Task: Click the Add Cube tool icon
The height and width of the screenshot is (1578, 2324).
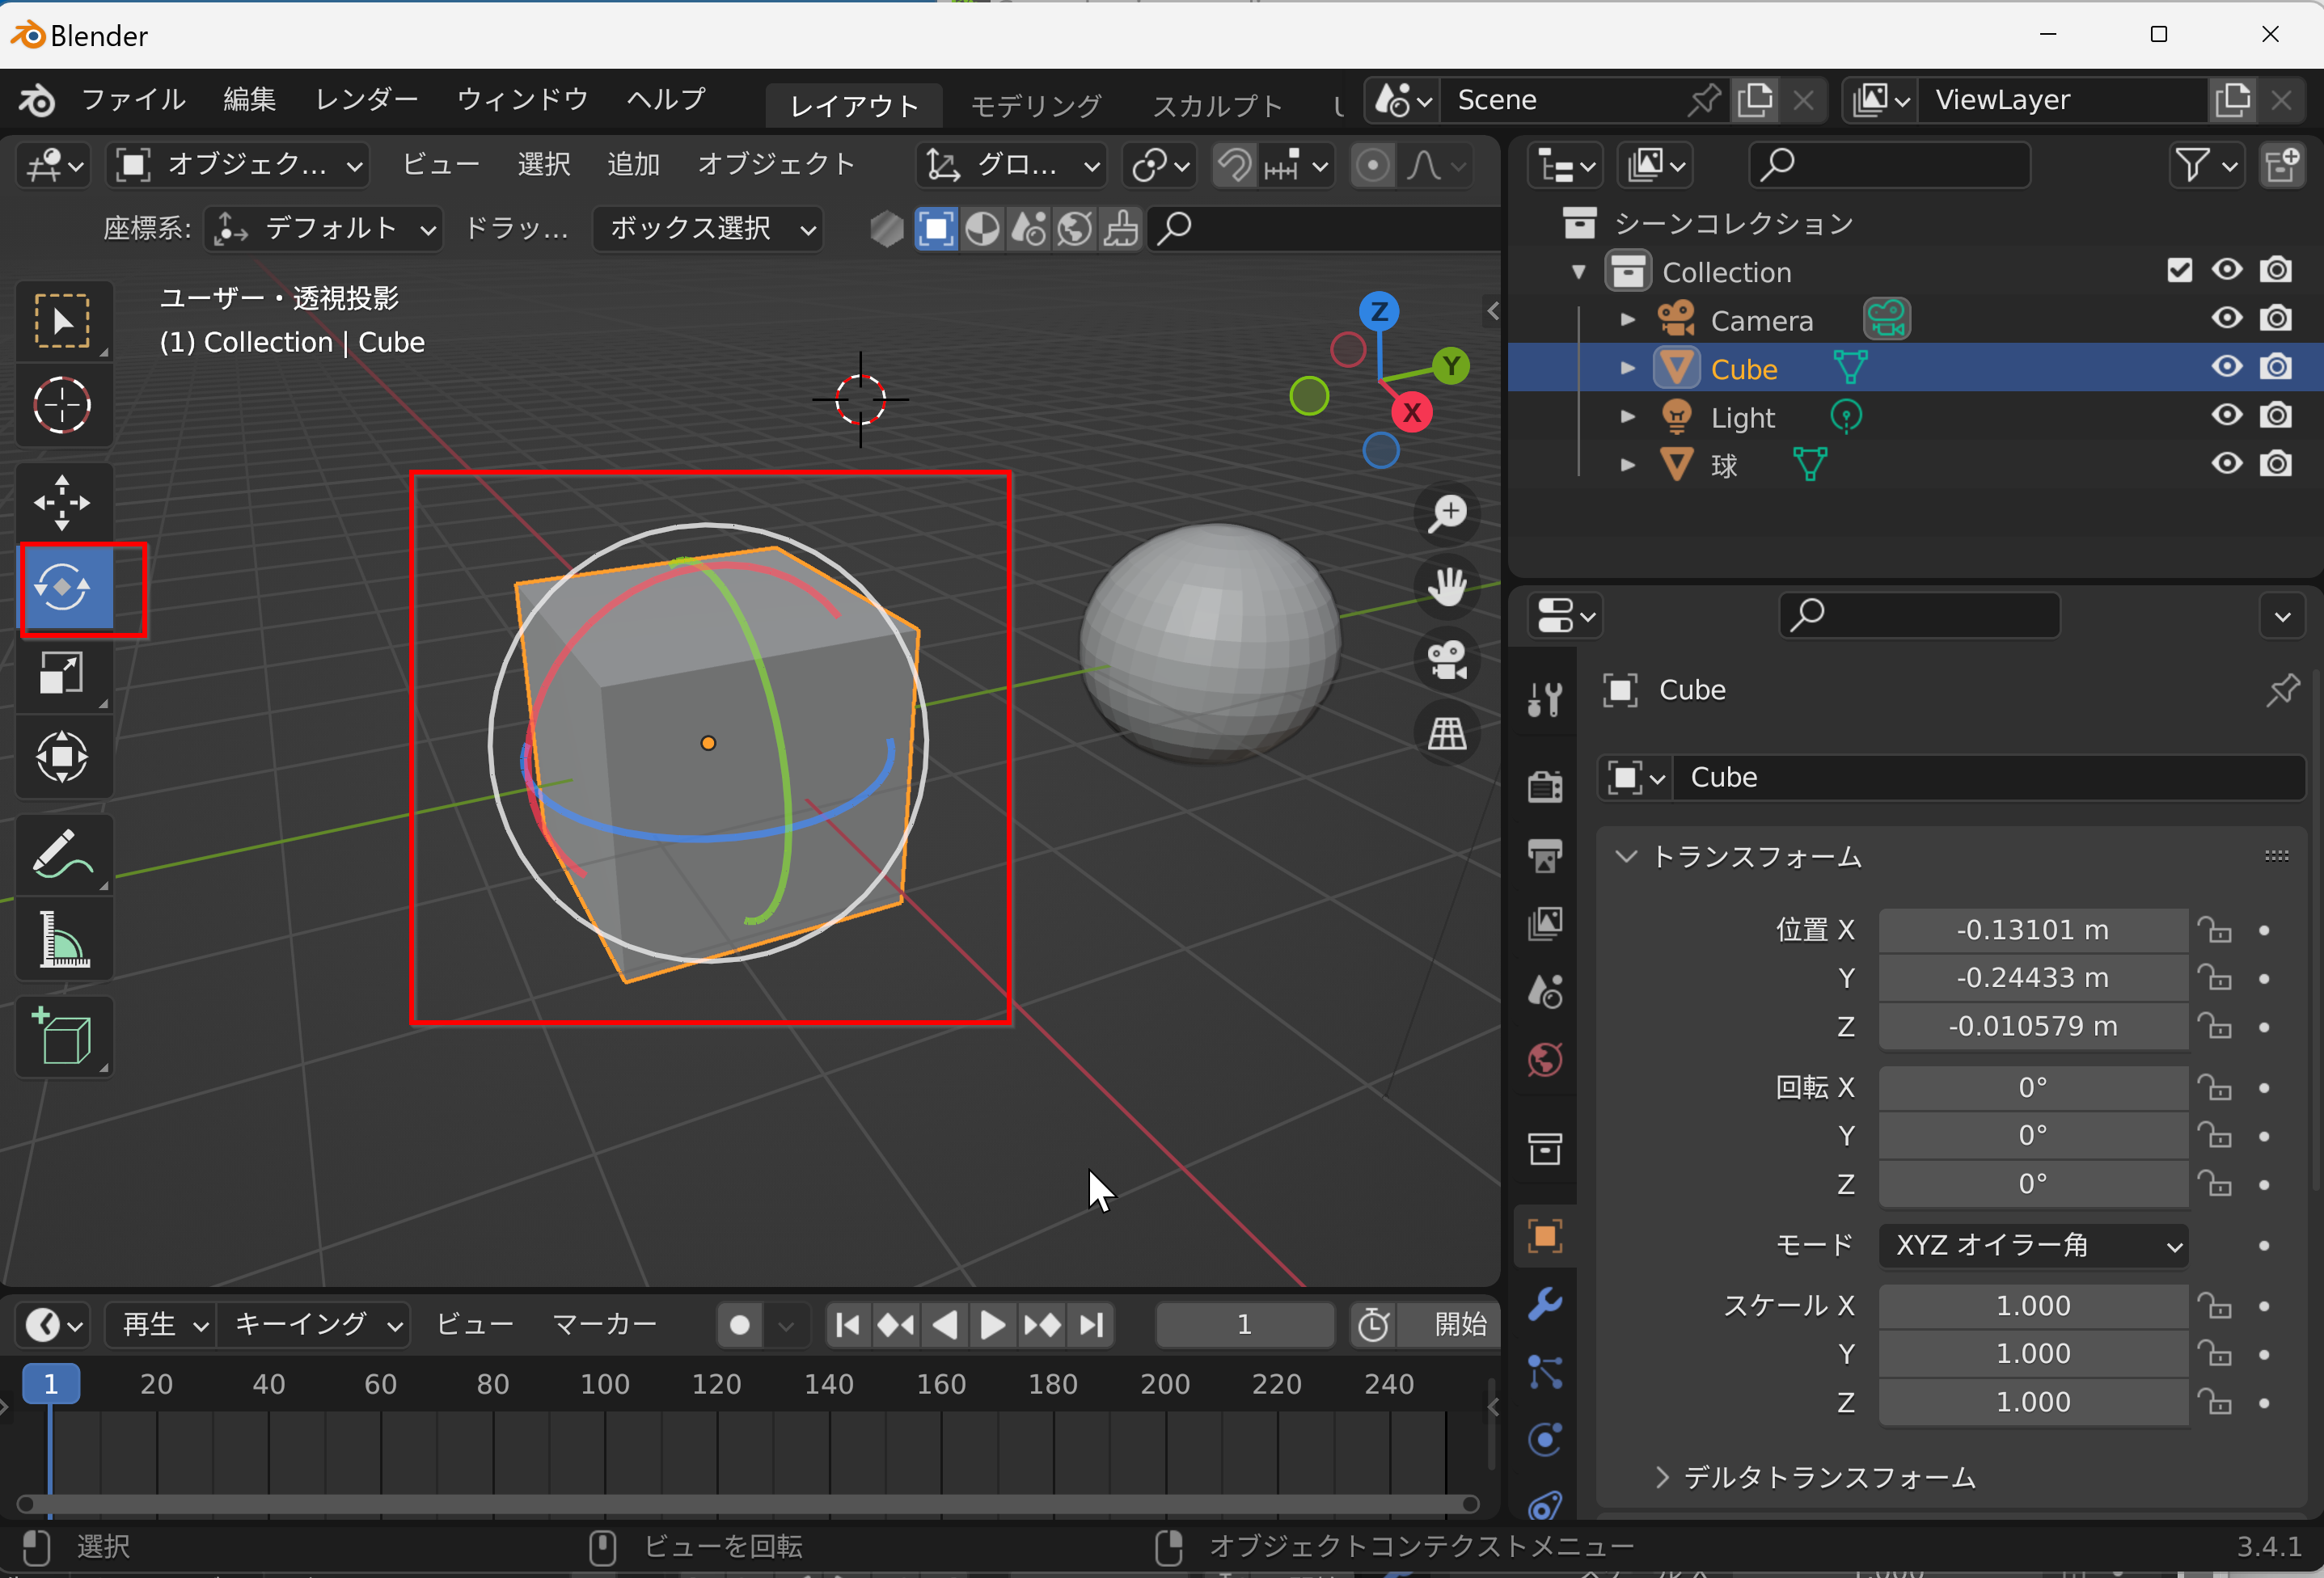Action: tap(62, 1036)
